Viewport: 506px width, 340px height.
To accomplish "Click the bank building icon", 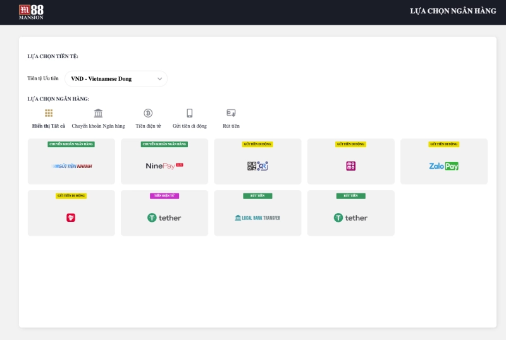I will (98, 113).
